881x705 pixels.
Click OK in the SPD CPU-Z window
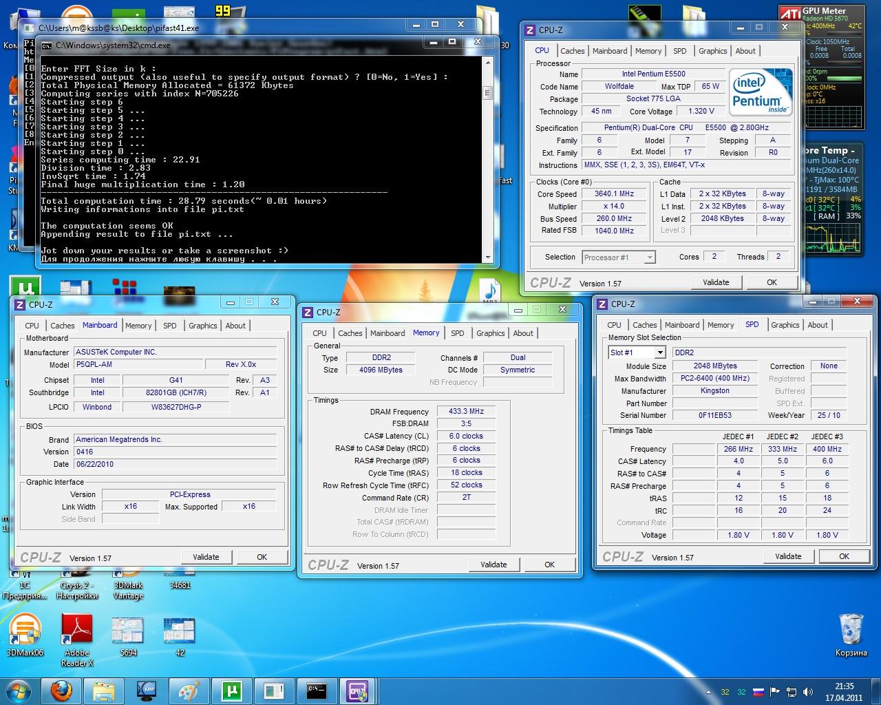(844, 556)
